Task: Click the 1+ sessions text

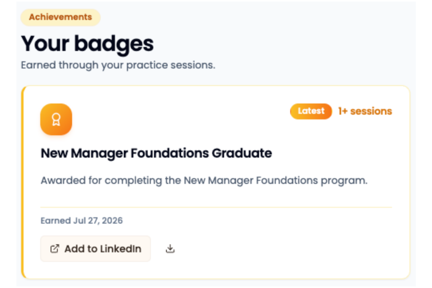Action: tap(365, 111)
